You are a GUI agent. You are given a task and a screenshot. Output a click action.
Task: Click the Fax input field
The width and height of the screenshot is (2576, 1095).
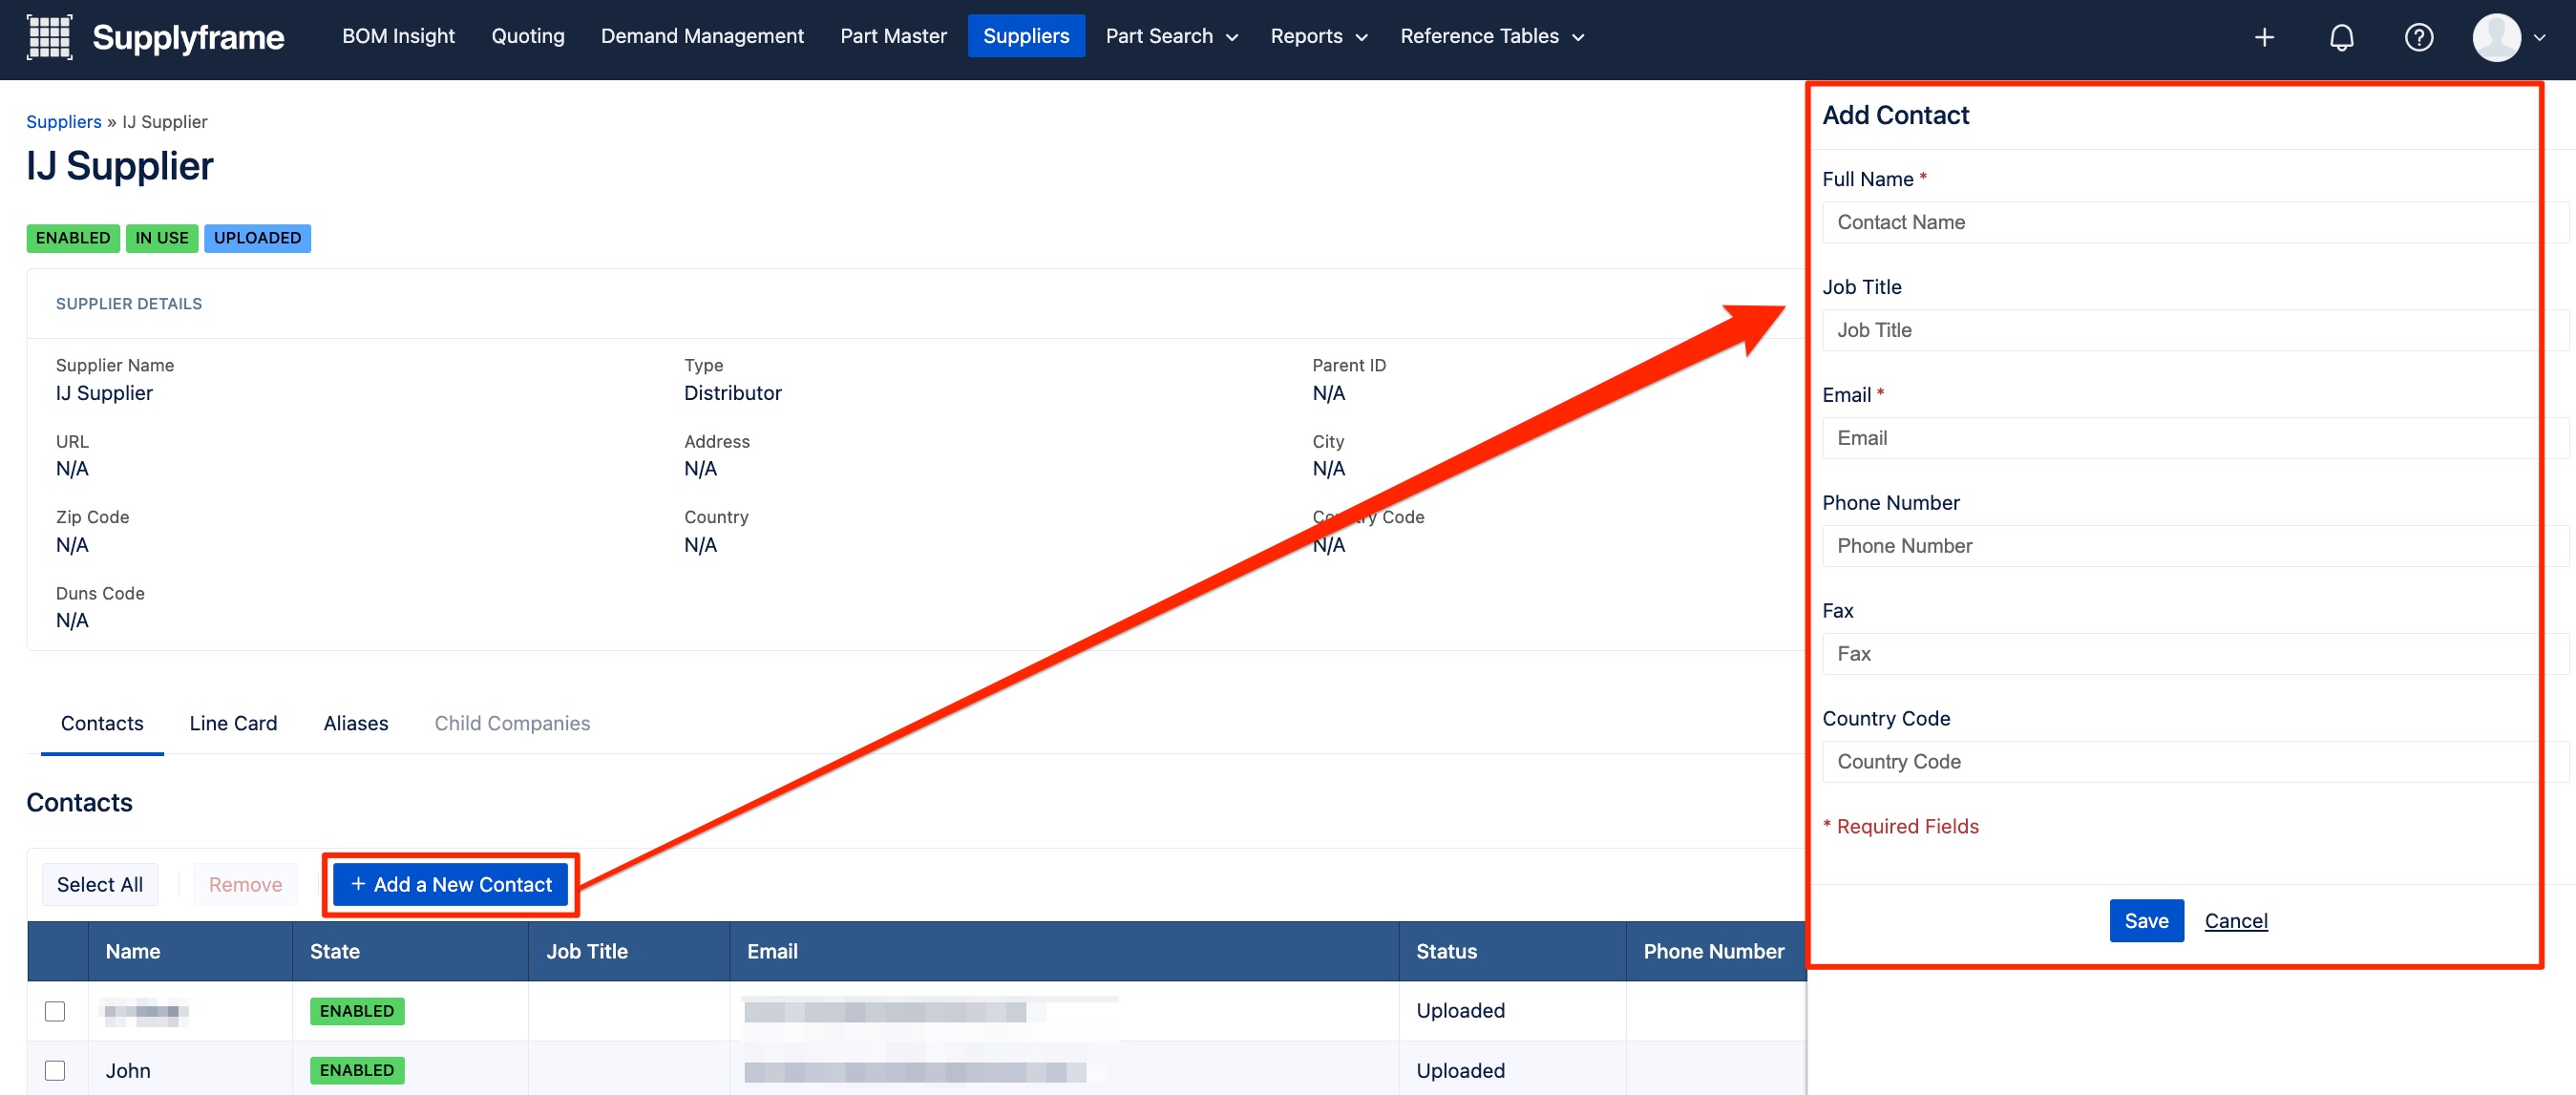[2195, 654]
